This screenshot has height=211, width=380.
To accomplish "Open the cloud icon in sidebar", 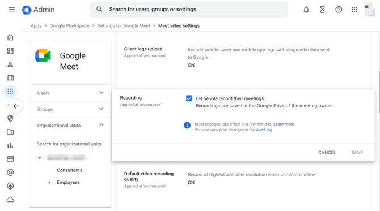I will (x=10, y=199).
